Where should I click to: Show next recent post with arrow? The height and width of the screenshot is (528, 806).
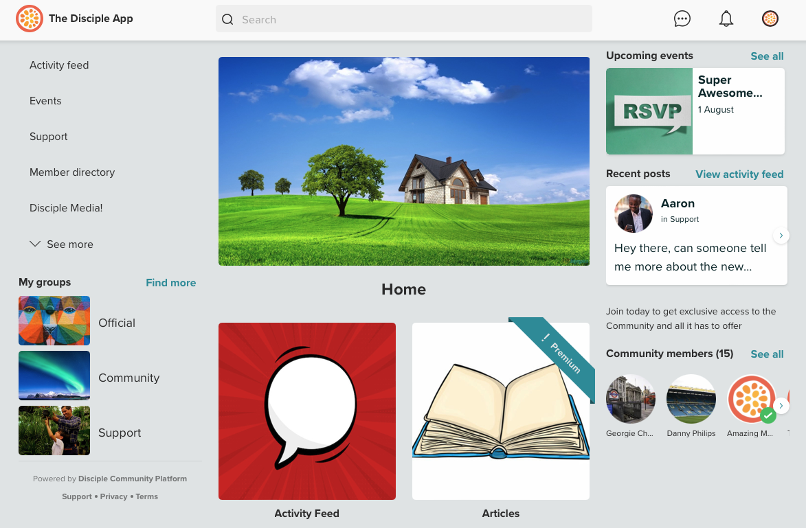click(x=781, y=236)
